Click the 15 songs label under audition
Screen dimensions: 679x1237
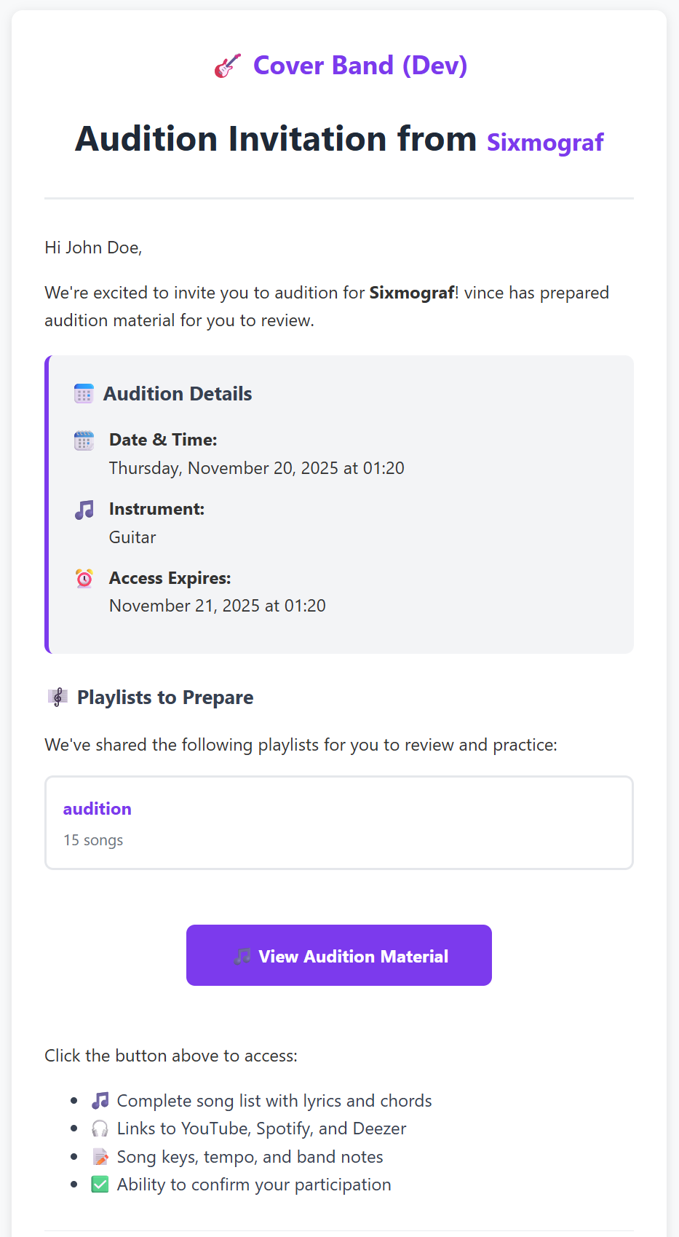click(93, 839)
